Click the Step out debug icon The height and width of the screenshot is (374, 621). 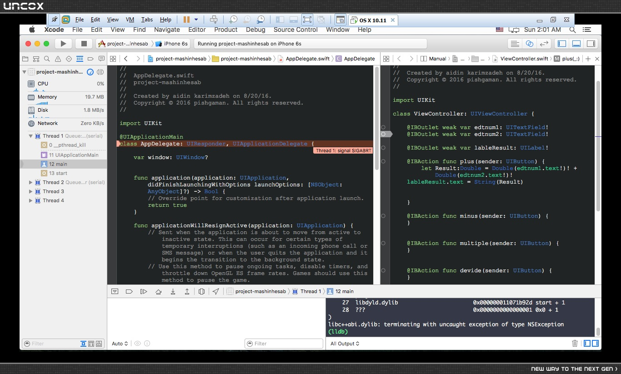pyautogui.click(x=187, y=291)
